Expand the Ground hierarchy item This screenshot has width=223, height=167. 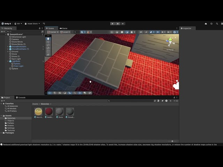point(8,51)
